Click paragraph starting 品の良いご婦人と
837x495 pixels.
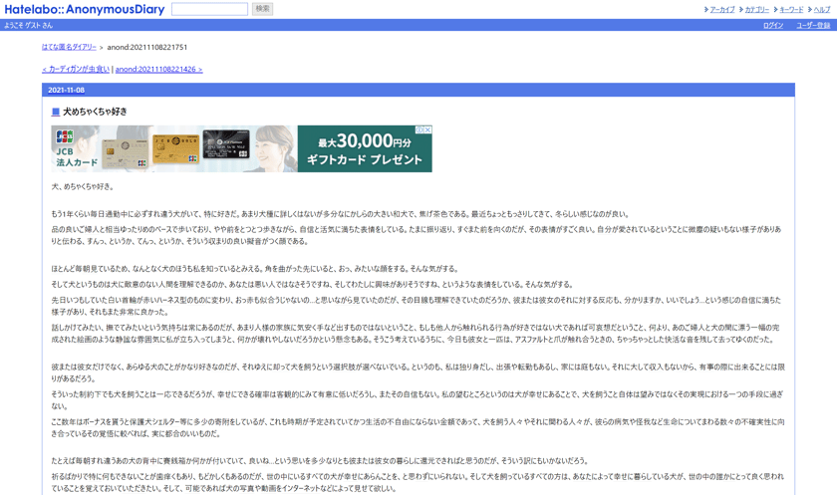(x=417, y=235)
